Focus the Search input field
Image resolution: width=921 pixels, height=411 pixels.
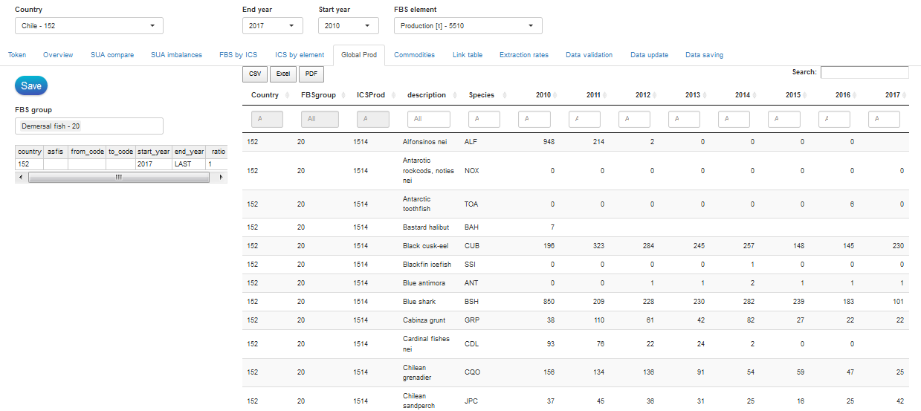[864, 72]
